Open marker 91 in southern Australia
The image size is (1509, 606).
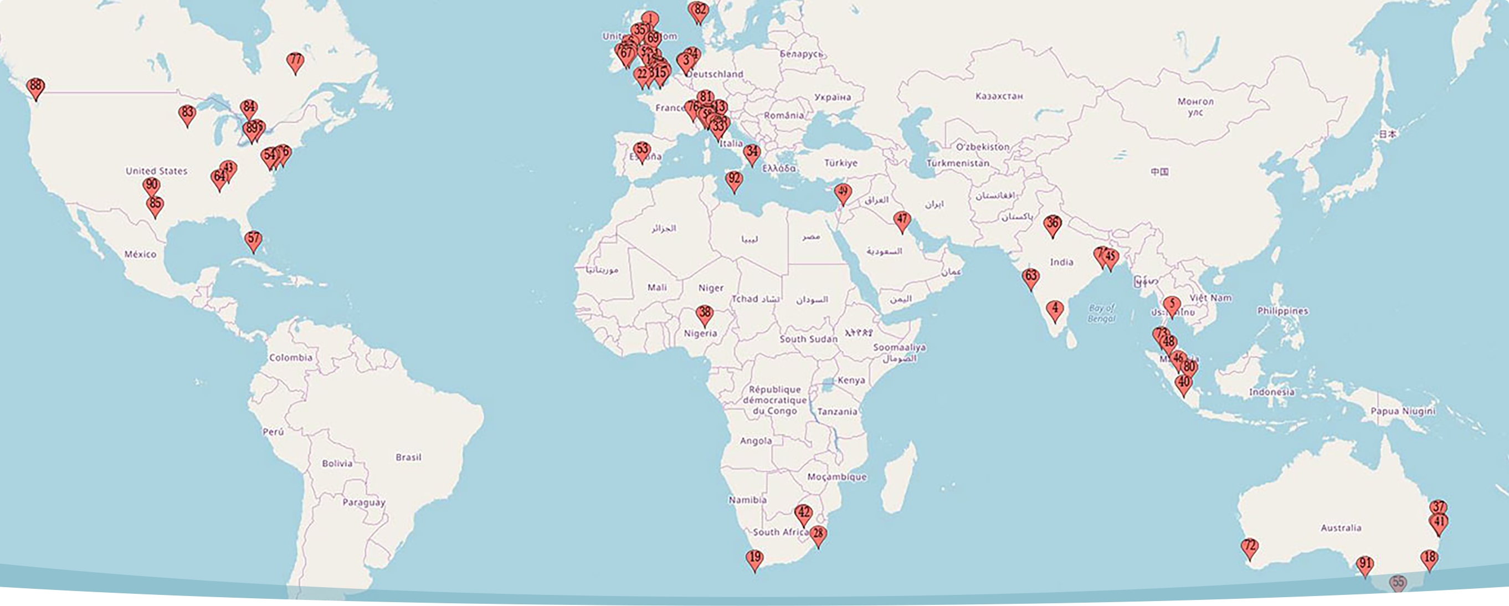tap(1364, 565)
